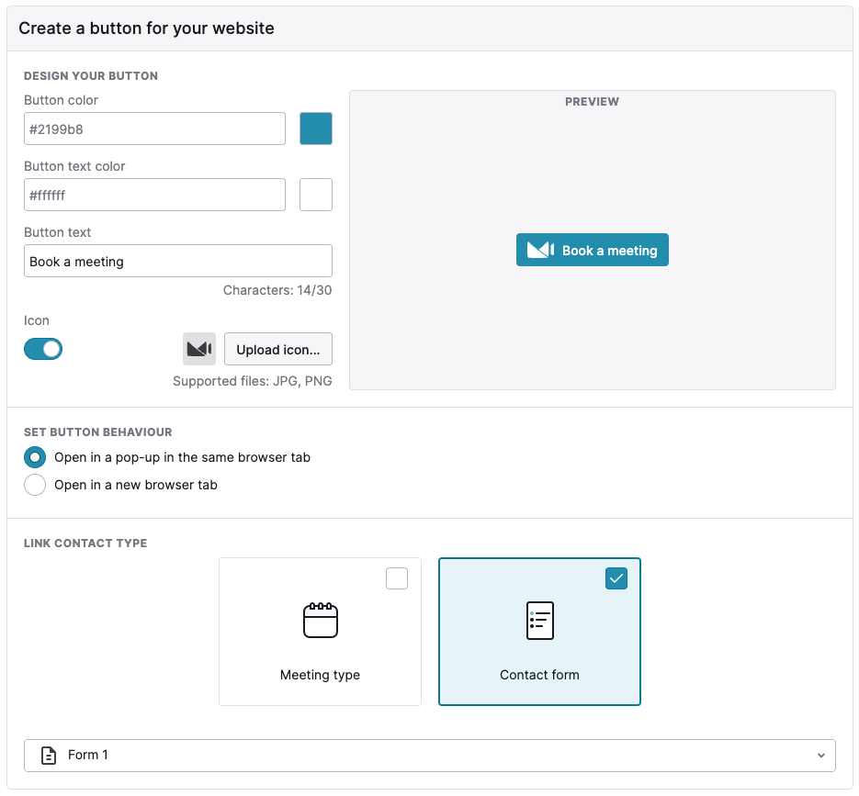The width and height of the screenshot is (859, 796).
Task: Expand the Form 1 dropdown chevron
Action: click(820, 756)
